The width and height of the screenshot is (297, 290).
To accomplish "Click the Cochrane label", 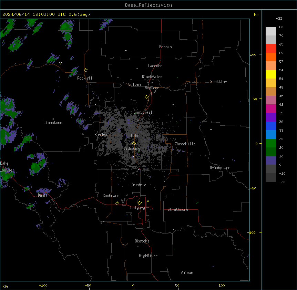I will 111,196.
